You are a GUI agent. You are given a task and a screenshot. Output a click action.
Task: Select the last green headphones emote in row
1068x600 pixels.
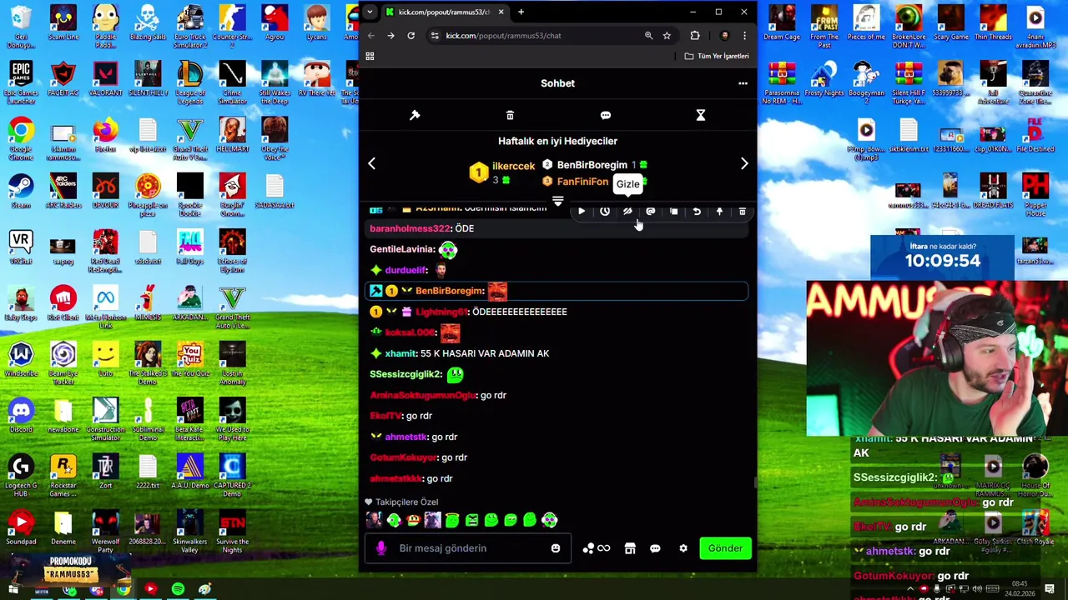[549, 520]
